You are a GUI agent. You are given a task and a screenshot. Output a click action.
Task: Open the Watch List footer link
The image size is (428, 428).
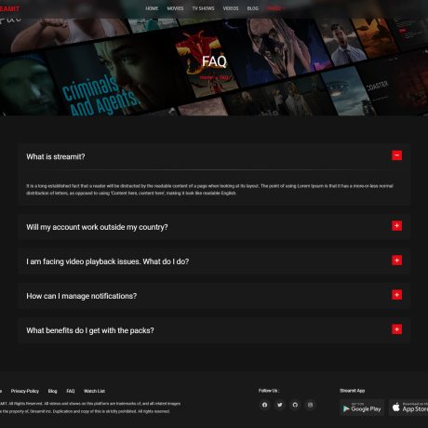[x=94, y=391]
